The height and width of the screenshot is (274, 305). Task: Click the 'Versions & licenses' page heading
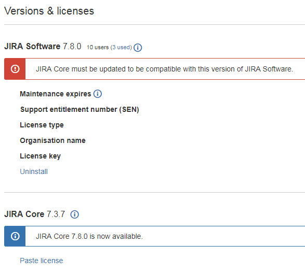(x=49, y=11)
